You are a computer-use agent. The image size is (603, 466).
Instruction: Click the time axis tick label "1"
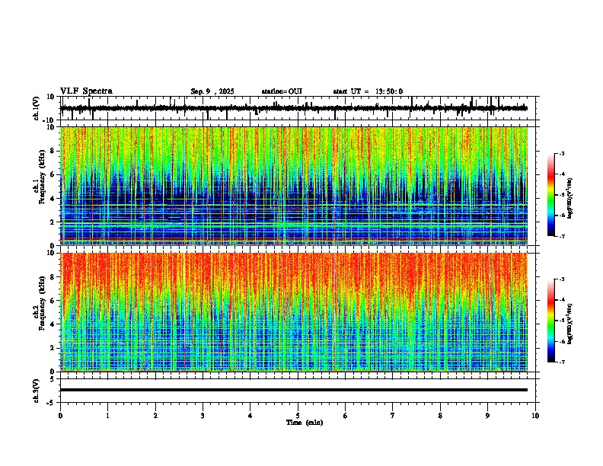(107, 416)
